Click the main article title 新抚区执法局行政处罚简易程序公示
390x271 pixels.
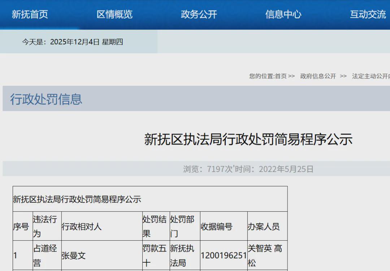click(x=248, y=139)
